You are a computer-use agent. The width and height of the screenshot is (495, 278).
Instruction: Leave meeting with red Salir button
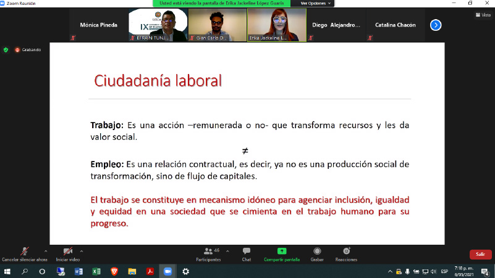tap(481, 254)
